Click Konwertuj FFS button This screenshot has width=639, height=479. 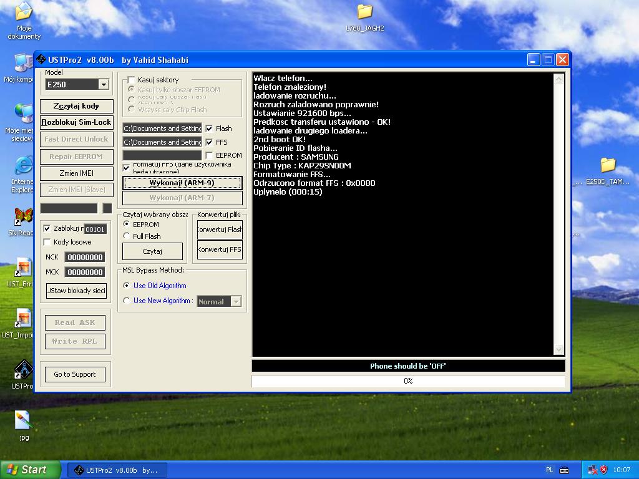(220, 249)
